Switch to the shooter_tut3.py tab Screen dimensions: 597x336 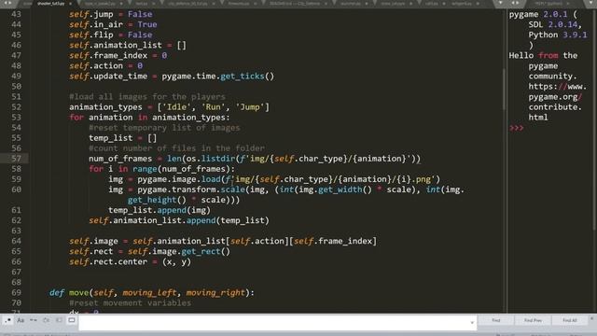[51, 4]
